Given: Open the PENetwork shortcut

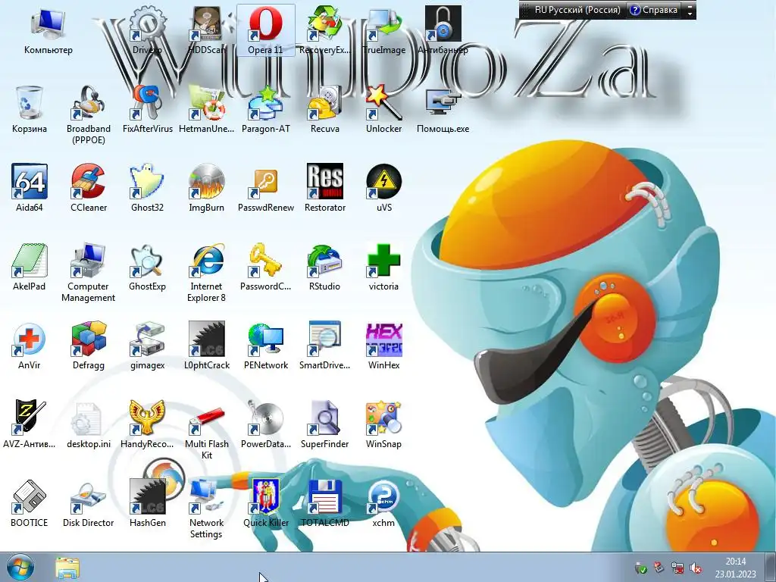Looking at the screenshot, I should [x=266, y=346].
